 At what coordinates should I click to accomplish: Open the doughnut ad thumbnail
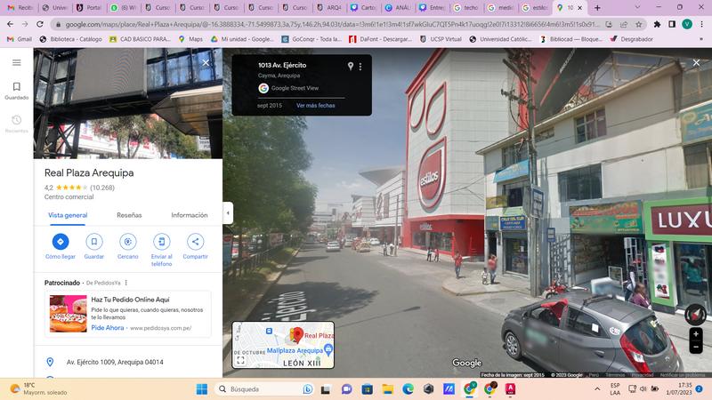click(x=69, y=314)
